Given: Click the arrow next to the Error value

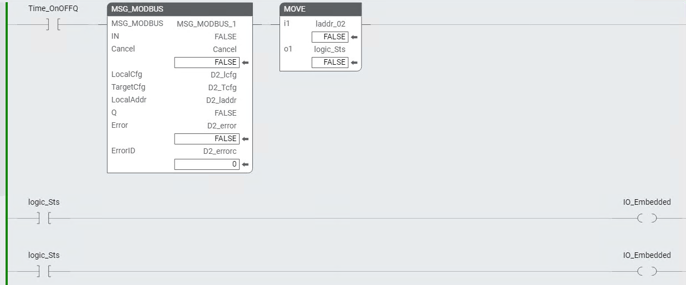Looking at the screenshot, I should click(x=245, y=139).
